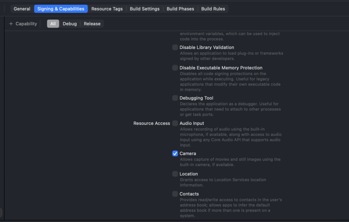
Task: Click the Camera description text
Action: [x=230, y=162]
